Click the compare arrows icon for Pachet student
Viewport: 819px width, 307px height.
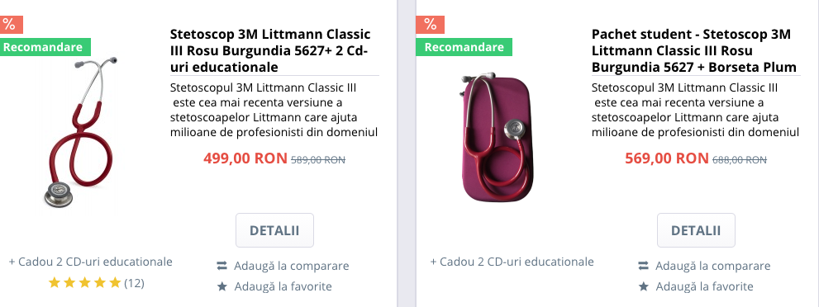pos(644,266)
